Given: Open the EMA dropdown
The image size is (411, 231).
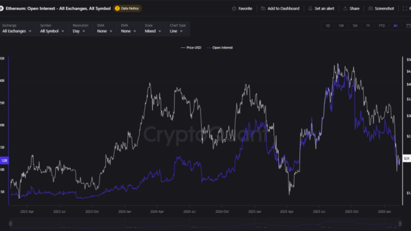Looking at the screenshot, I should point(129,31).
